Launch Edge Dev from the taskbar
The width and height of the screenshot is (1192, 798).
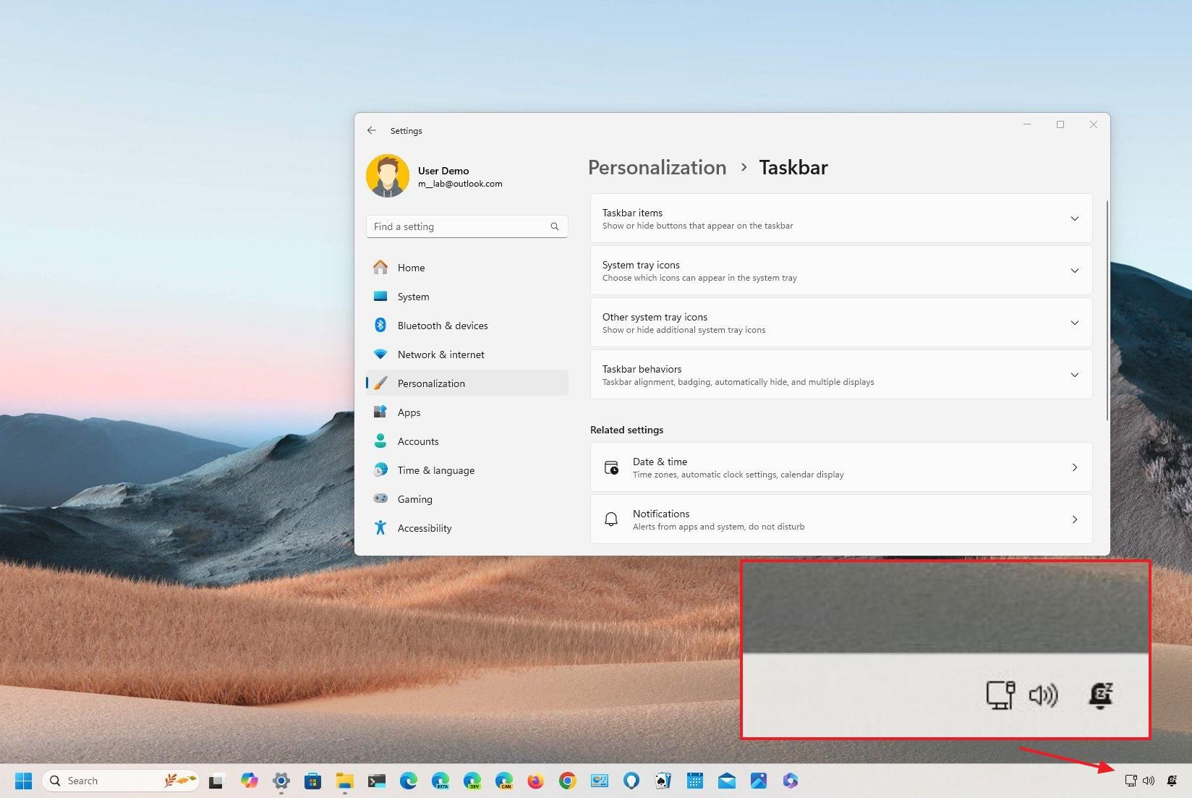pos(473,781)
